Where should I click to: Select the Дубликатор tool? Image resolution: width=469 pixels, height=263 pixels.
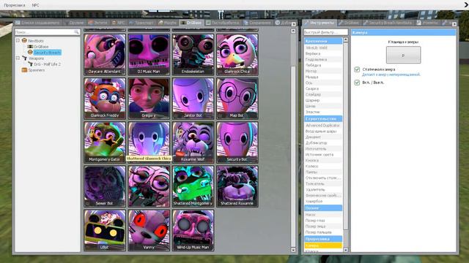click(x=323, y=143)
